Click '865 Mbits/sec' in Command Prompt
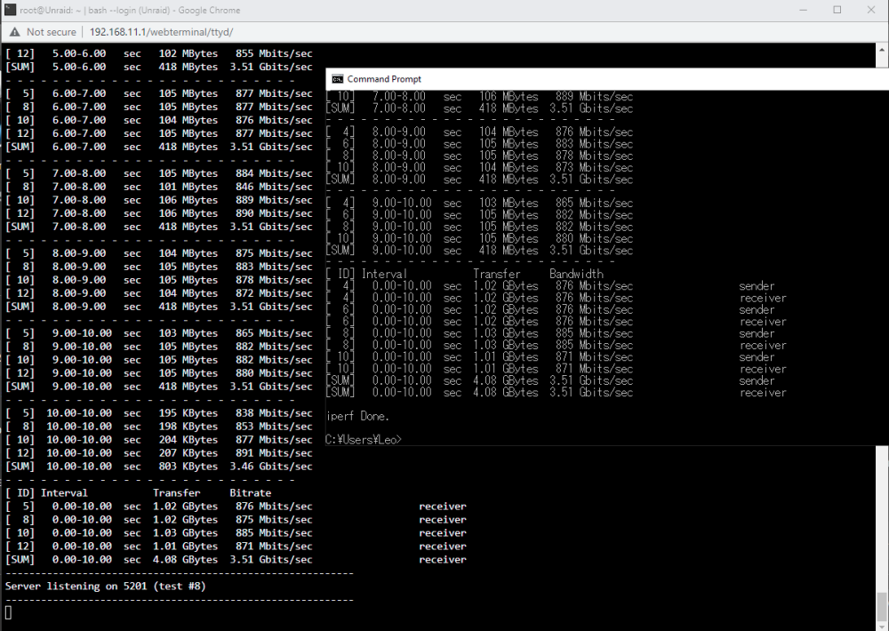Viewport: 889px width, 631px height. pos(594,203)
